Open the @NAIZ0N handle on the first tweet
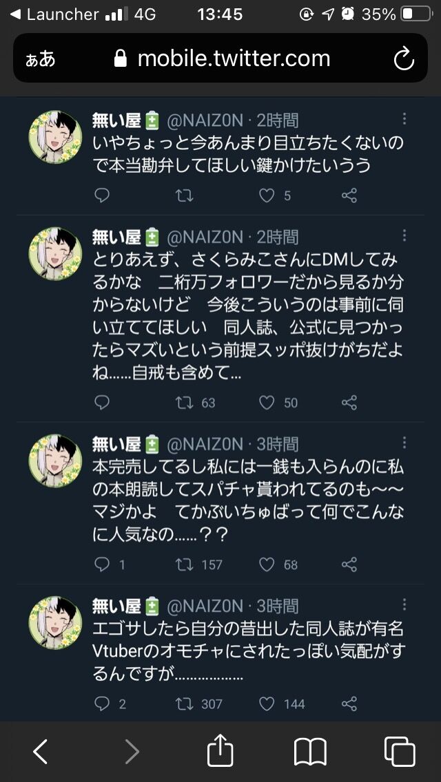 205,120
